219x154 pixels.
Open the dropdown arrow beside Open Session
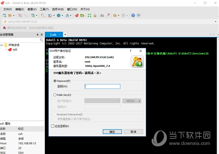click(x=14, y=16)
